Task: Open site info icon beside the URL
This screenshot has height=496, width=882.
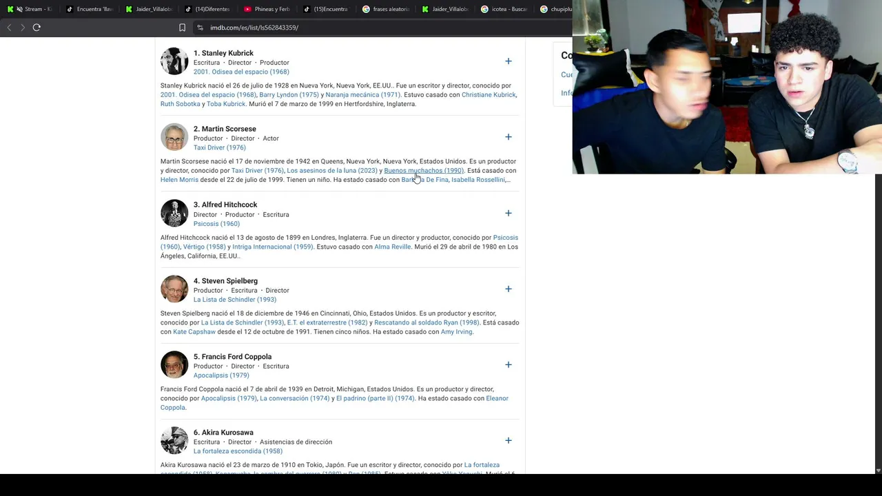Action: tap(200, 28)
